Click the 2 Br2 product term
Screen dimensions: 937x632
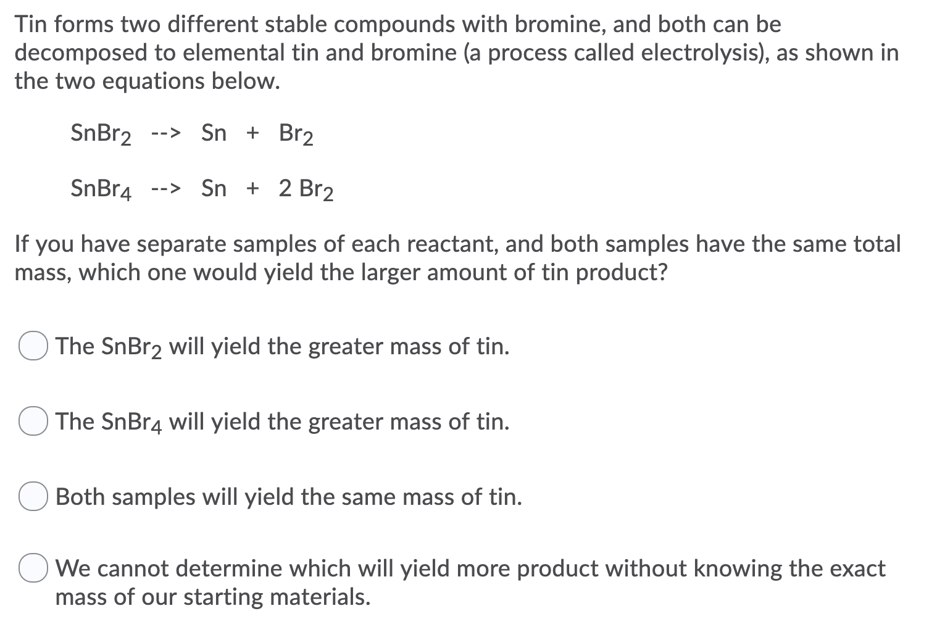tap(307, 189)
